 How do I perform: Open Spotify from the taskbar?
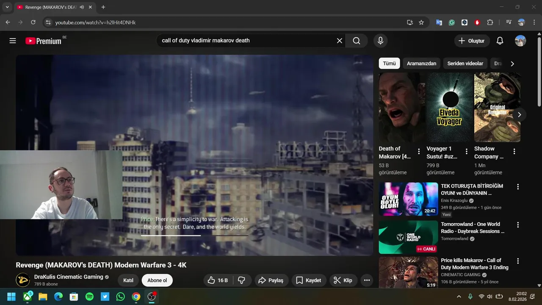[89, 297]
